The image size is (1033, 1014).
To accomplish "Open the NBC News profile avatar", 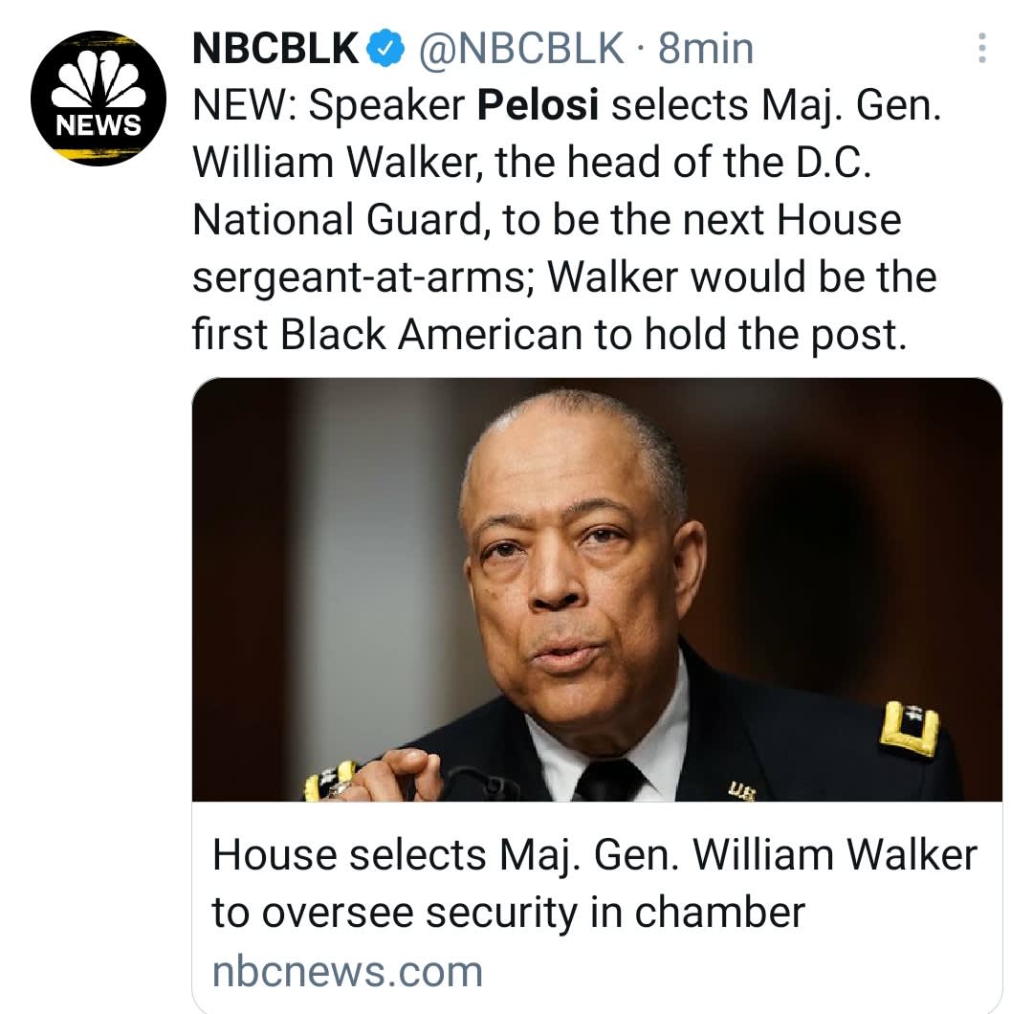I will pyautogui.click(x=99, y=97).
